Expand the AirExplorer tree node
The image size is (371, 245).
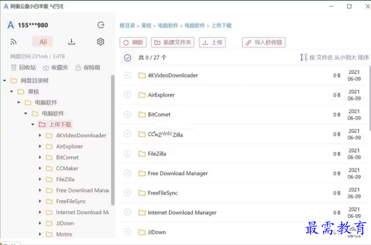[x=40, y=146]
